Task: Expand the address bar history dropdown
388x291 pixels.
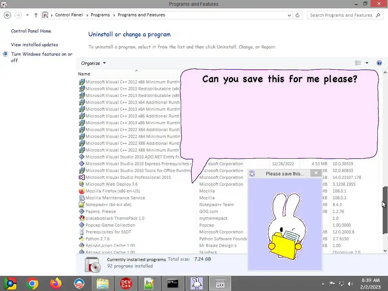Action: point(289,15)
